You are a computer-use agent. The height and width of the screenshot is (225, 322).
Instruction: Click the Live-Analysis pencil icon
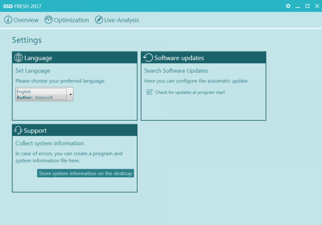(99, 20)
